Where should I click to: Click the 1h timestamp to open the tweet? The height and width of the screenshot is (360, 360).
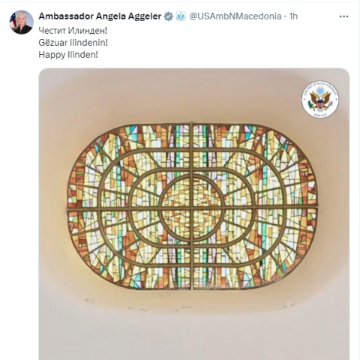(x=293, y=16)
